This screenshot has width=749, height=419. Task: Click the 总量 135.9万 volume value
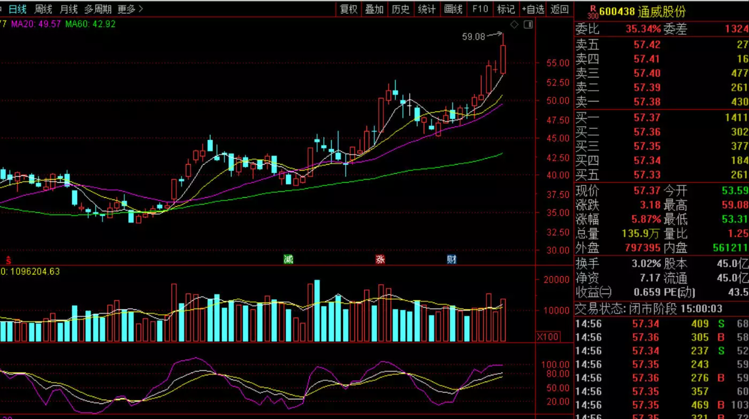(641, 234)
